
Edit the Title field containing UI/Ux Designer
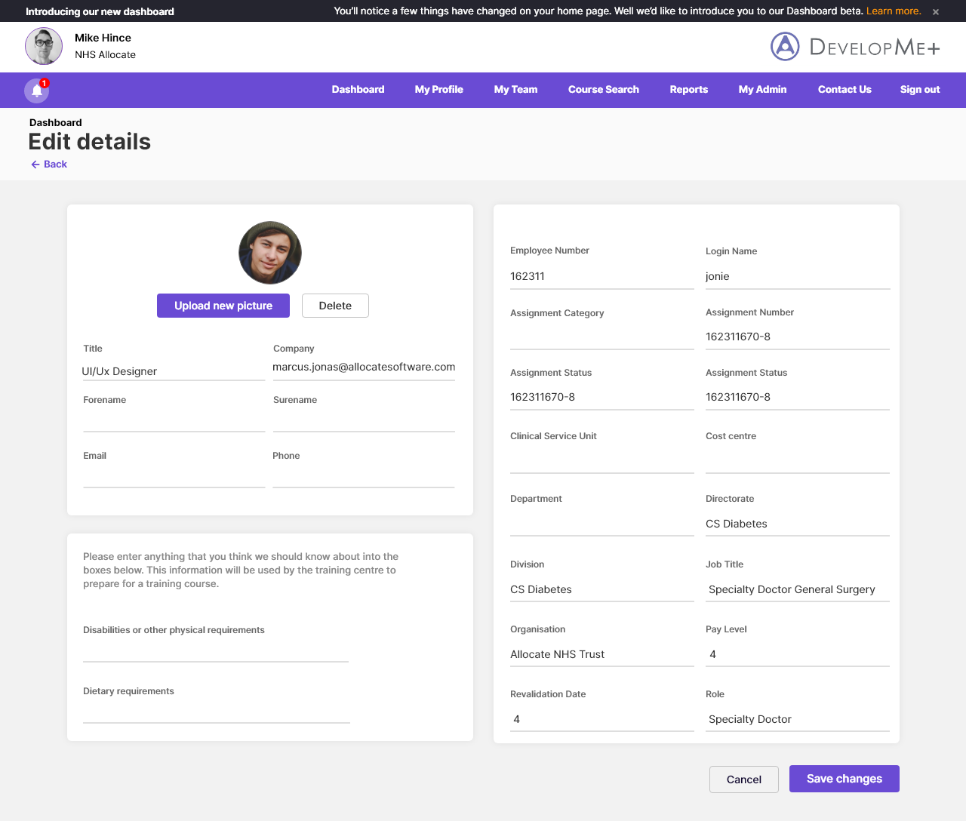[174, 371]
